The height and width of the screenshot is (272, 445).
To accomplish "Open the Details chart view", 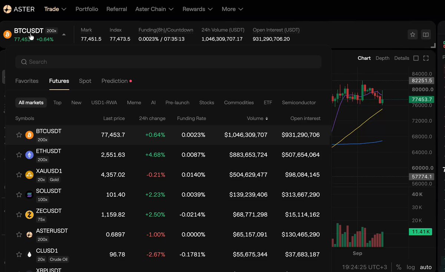I will pos(402,58).
